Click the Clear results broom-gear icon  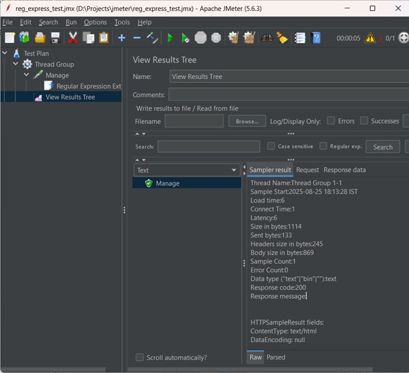point(233,38)
